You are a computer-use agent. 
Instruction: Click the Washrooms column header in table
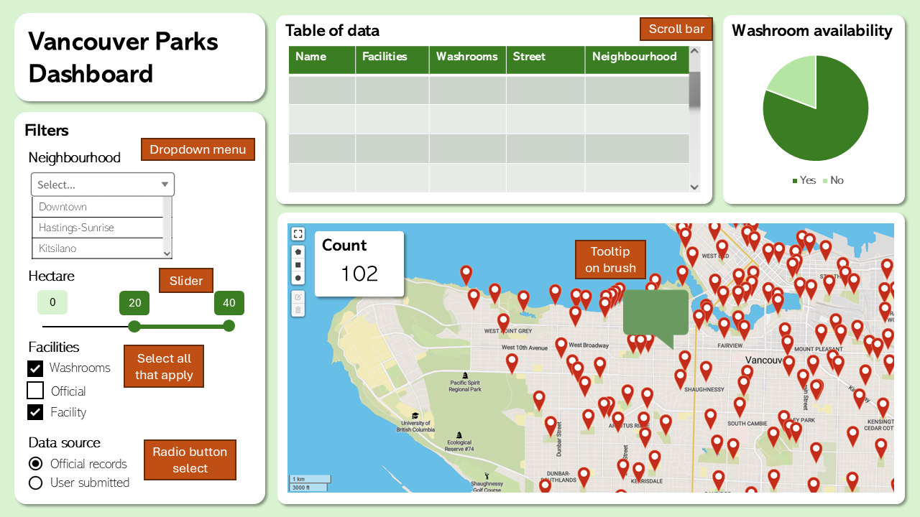click(x=466, y=57)
